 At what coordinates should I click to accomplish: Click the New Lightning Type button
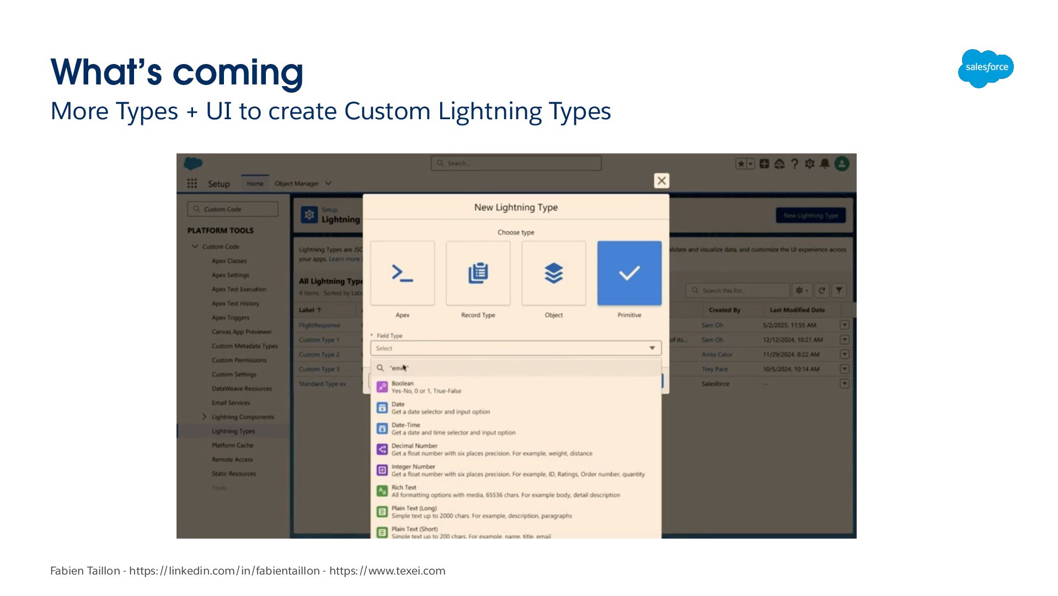pos(810,215)
